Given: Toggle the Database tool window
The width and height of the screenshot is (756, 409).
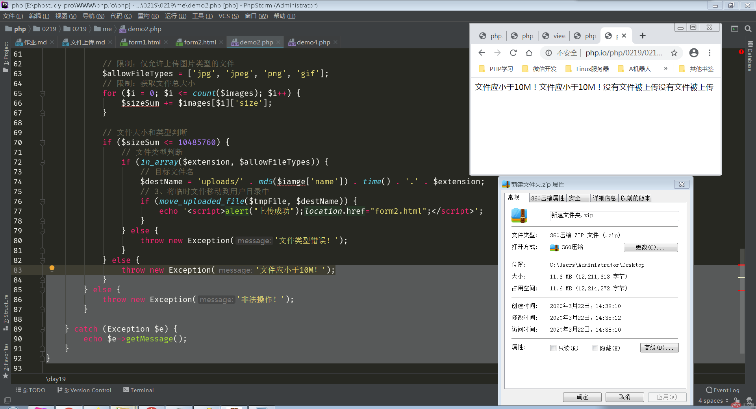Looking at the screenshot, I should click(750, 56).
